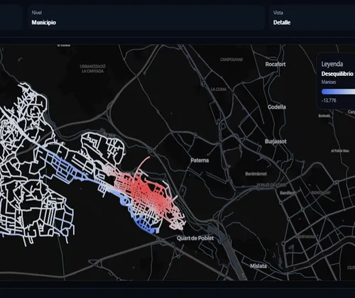355x298 pixels.
Task: Select the Quart de Poblet map label
Action: coord(195,238)
